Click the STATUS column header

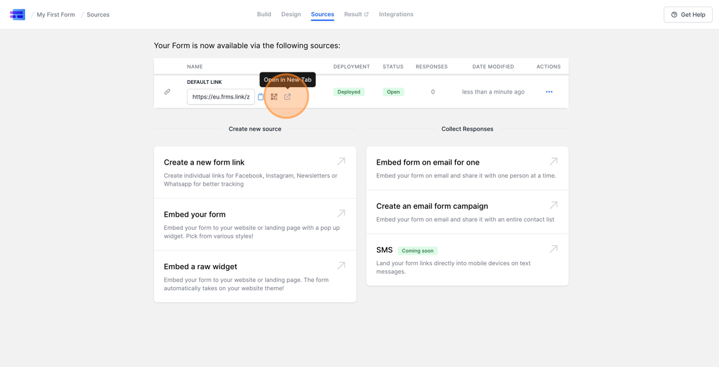tap(394, 67)
